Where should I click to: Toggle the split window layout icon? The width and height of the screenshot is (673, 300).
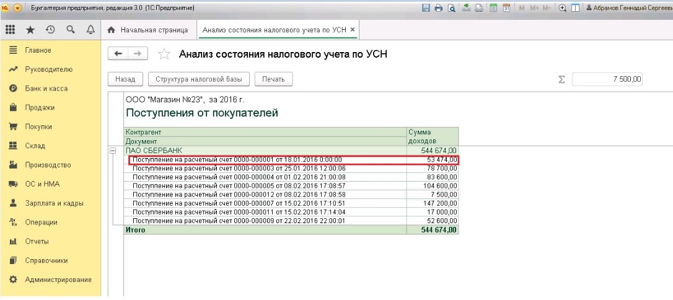575,7
